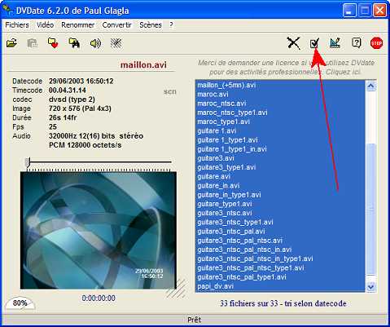Minimize the DVDate window
The image size is (390, 327).
(349, 11)
